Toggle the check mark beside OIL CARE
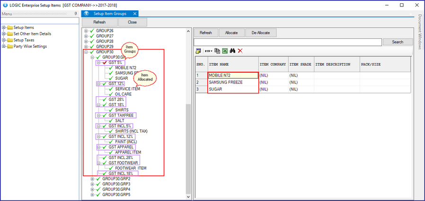 coord(111,94)
